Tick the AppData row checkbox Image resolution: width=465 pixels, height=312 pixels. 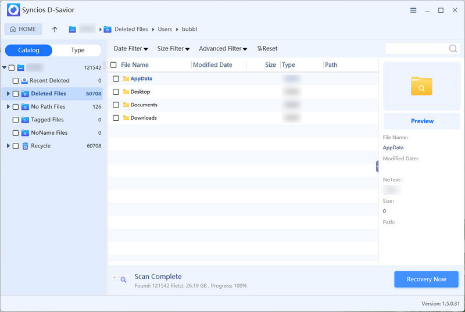pos(116,78)
